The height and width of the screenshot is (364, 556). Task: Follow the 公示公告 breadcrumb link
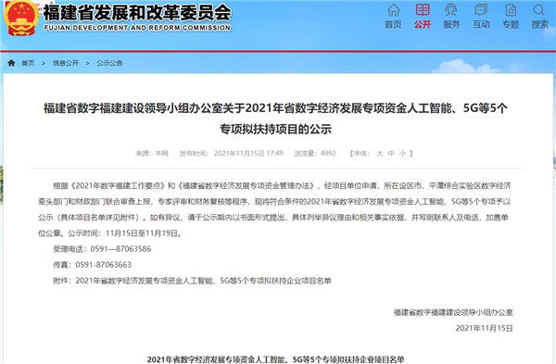tap(109, 63)
